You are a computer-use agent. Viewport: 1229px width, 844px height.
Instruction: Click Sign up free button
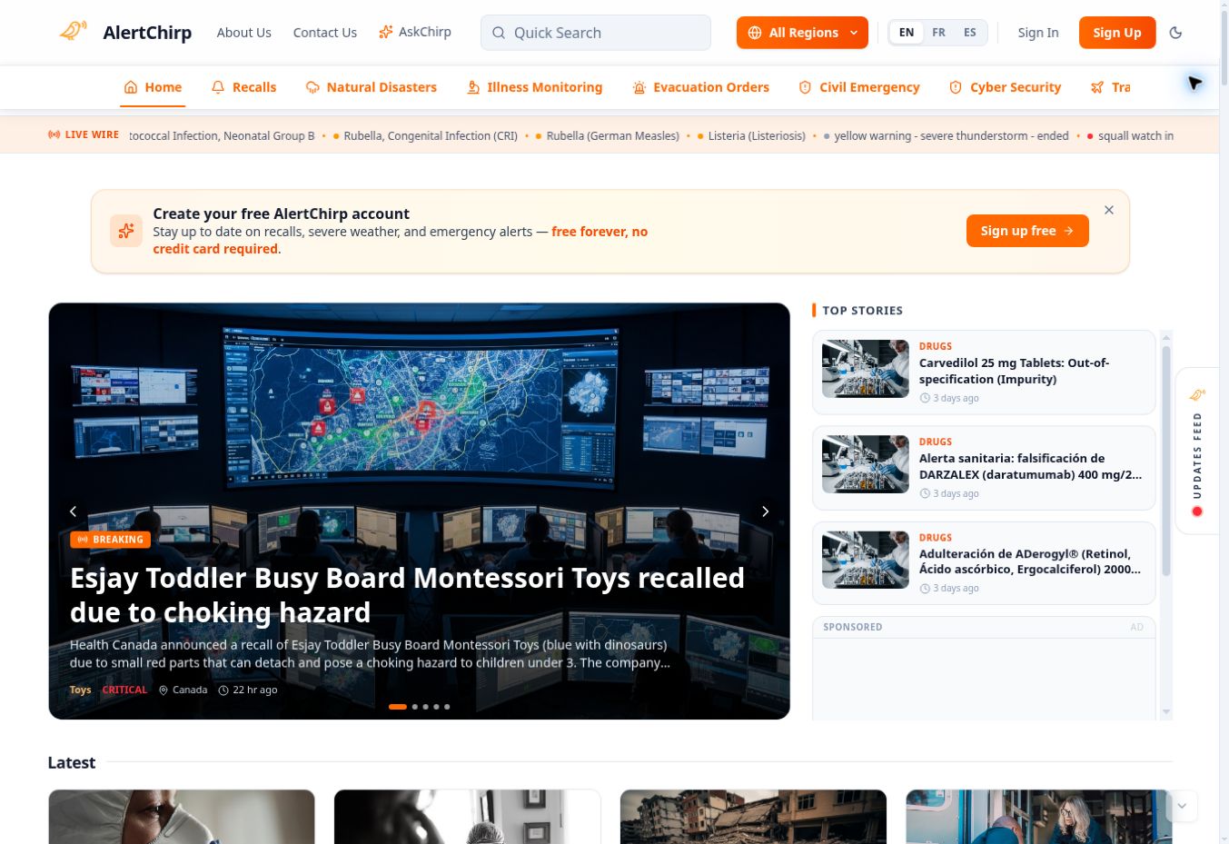pos(1027,231)
